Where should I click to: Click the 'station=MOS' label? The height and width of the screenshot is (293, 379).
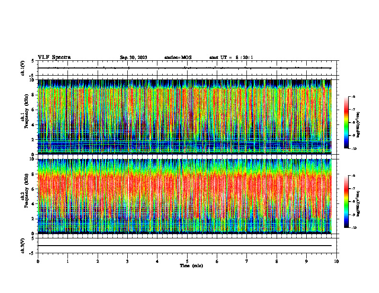point(178,57)
